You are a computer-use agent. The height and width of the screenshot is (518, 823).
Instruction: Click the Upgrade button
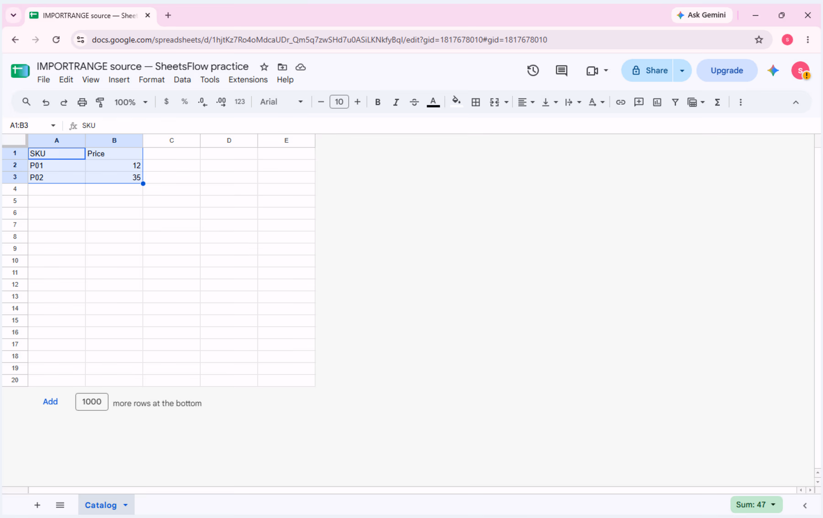click(x=727, y=70)
